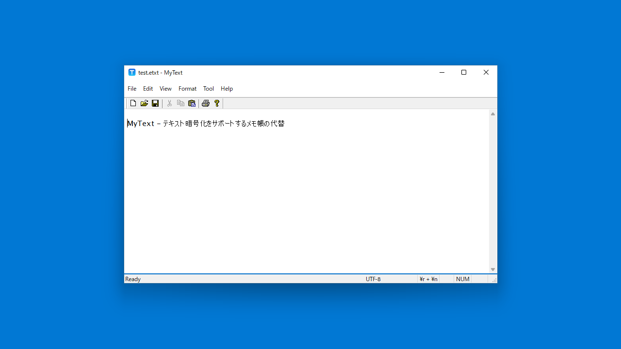Click the Open file folder icon
Image resolution: width=621 pixels, height=349 pixels.
tap(144, 103)
